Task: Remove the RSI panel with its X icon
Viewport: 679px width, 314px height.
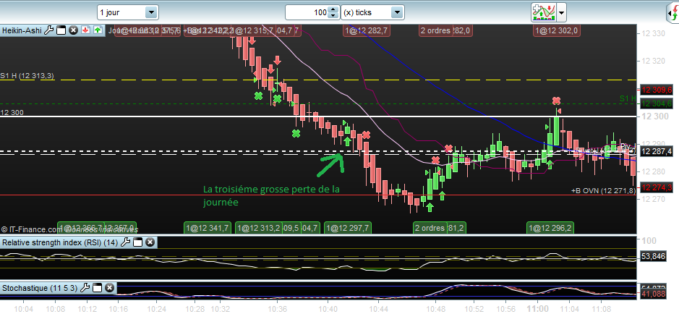Action: click(150, 242)
